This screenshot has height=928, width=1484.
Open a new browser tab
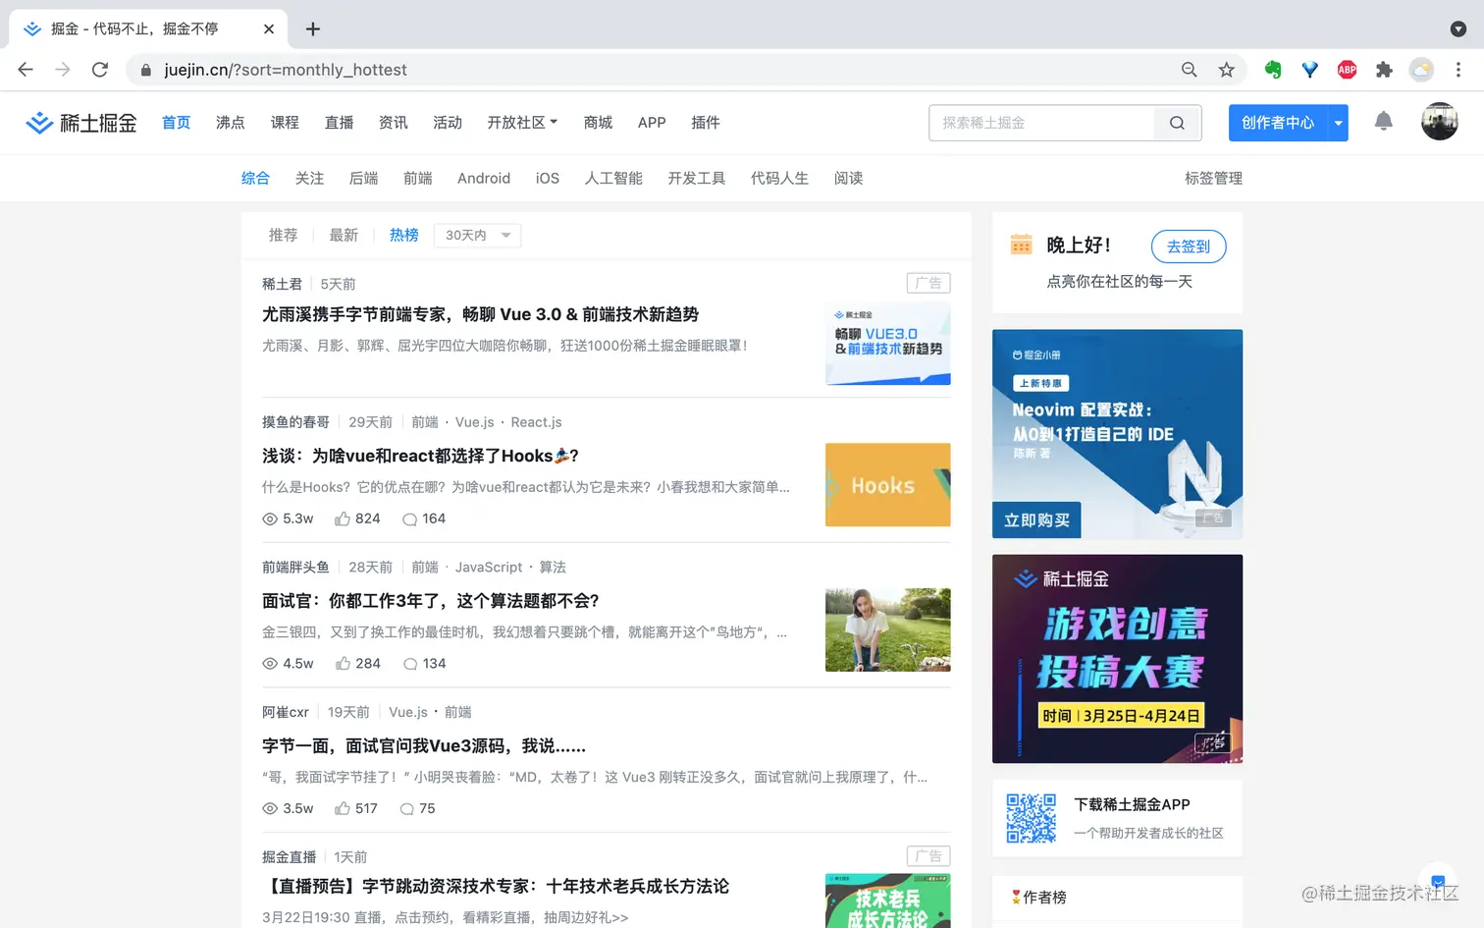pos(313,29)
